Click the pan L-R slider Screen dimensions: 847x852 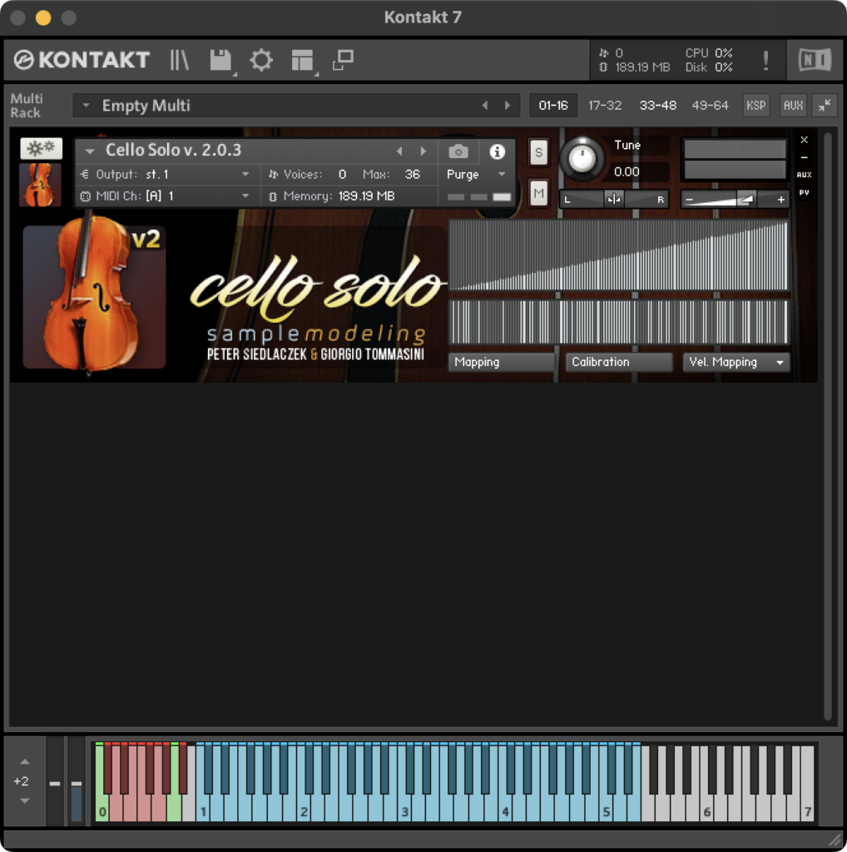tap(614, 200)
